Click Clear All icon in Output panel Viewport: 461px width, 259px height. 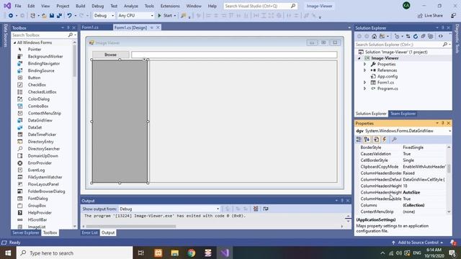pos(256,209)
